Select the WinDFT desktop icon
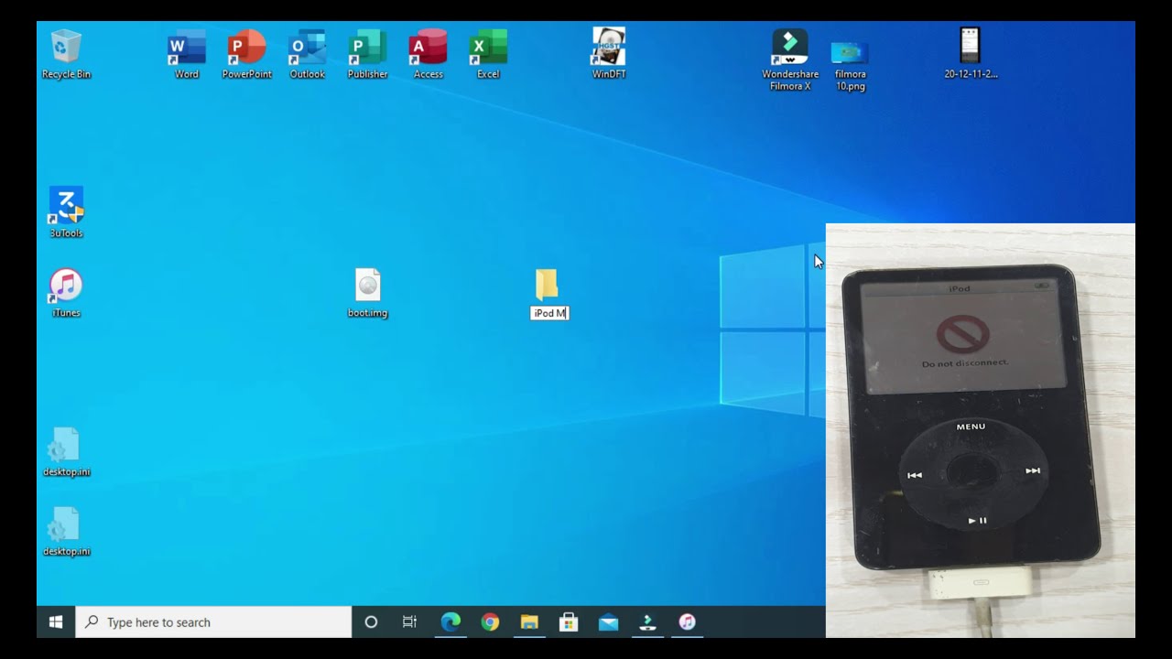 click(x=609, y=55)
